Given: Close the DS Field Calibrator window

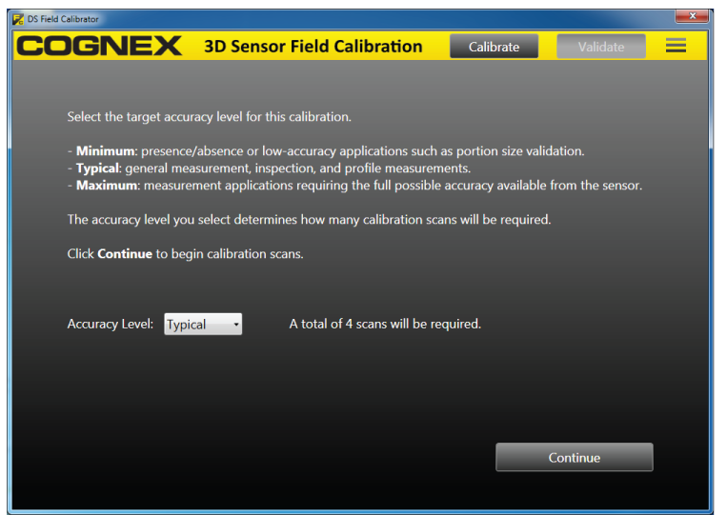Looking at the screenshot, I should pos(691,16).
